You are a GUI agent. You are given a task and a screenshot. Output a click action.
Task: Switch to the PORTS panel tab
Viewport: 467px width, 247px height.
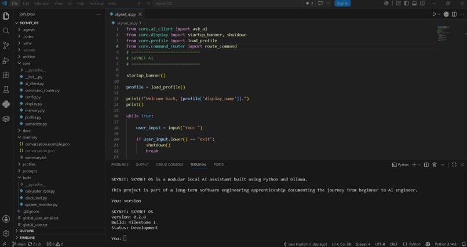pos(218,165)
